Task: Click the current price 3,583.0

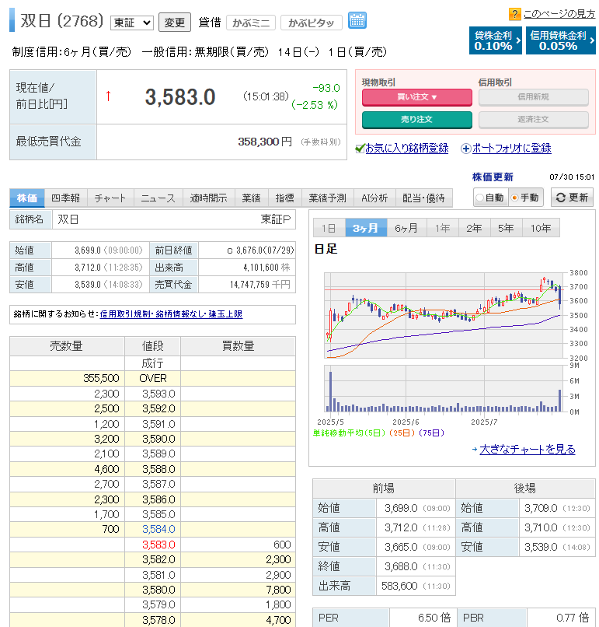Action: click(x=180, y=97)
